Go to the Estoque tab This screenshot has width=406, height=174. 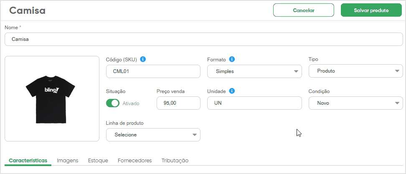(x=98, y=161)
